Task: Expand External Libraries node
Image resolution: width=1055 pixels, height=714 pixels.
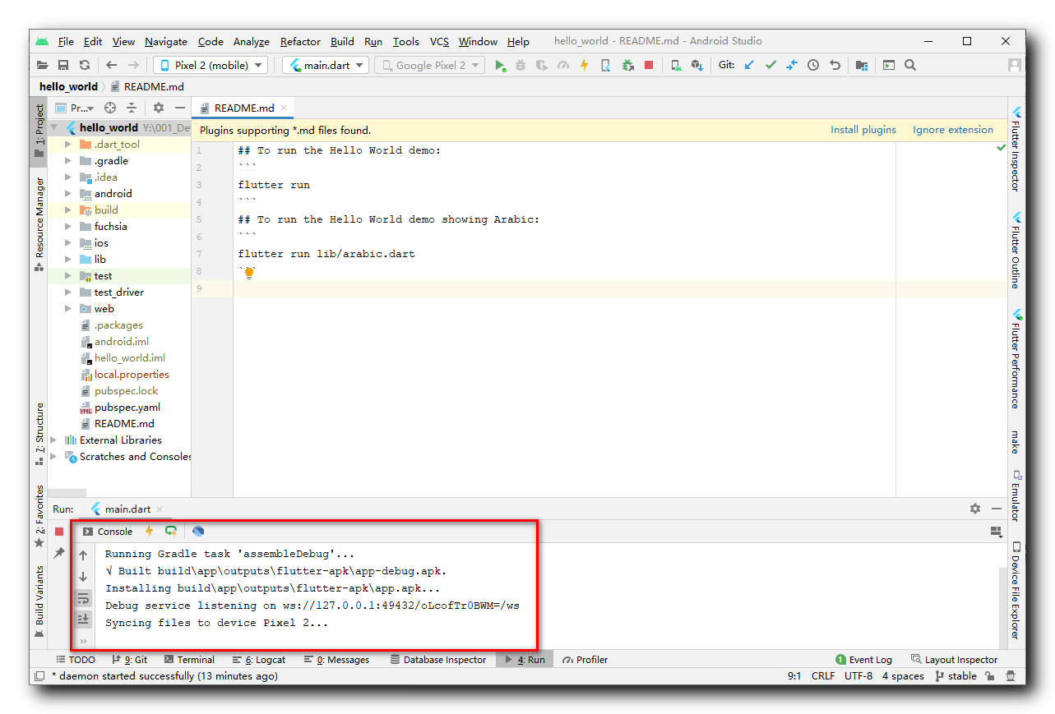Action: tap(54, 440)
